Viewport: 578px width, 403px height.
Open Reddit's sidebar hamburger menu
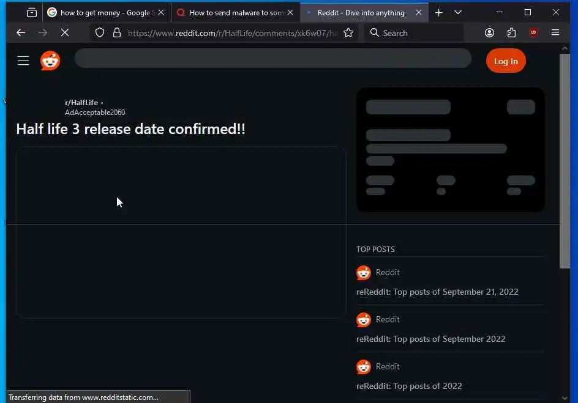tap(23, 61)
